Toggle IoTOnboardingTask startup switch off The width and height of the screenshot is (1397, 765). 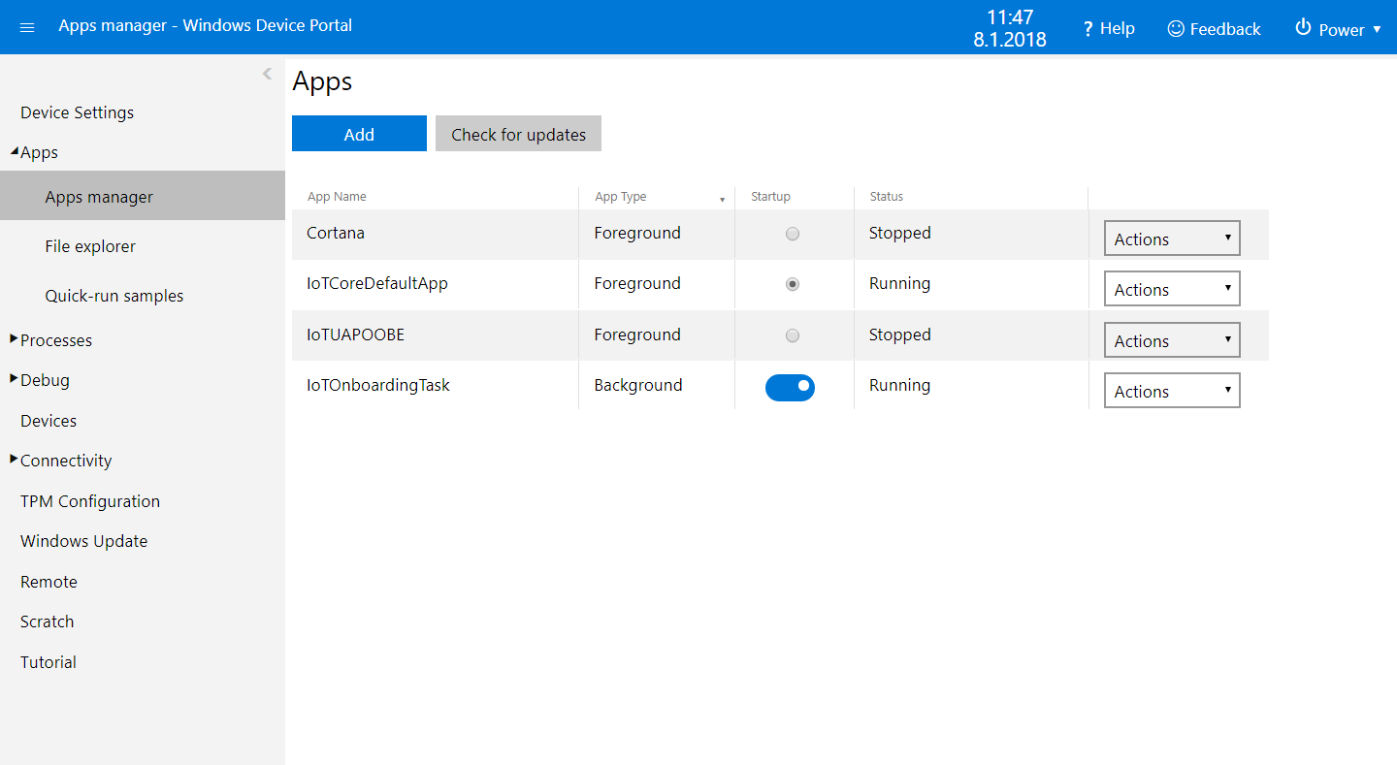click(x=790, y=387)
